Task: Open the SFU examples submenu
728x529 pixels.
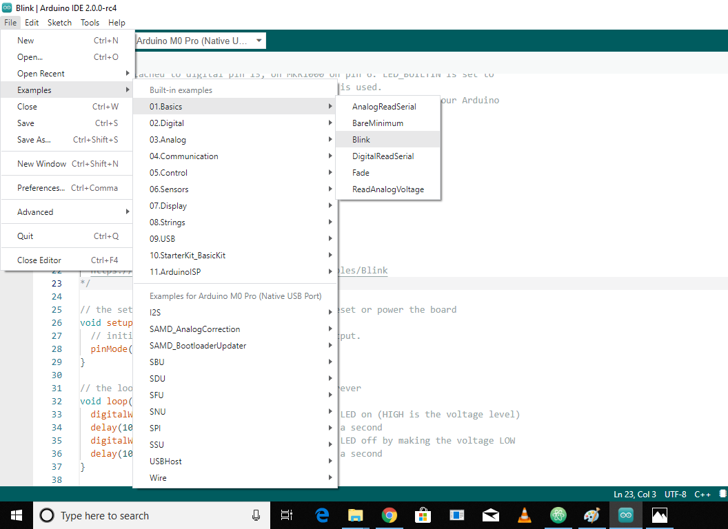Action: [x=235, y=395]
